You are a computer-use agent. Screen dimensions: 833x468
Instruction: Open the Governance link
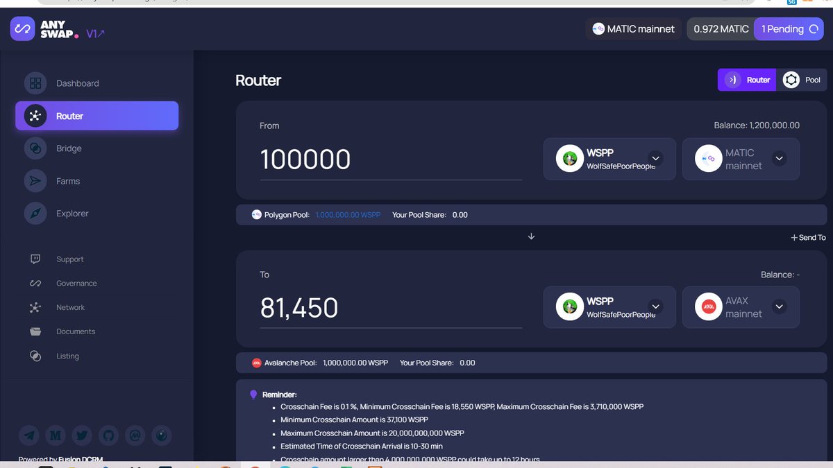pyautogui.click(x=76, y=284)
